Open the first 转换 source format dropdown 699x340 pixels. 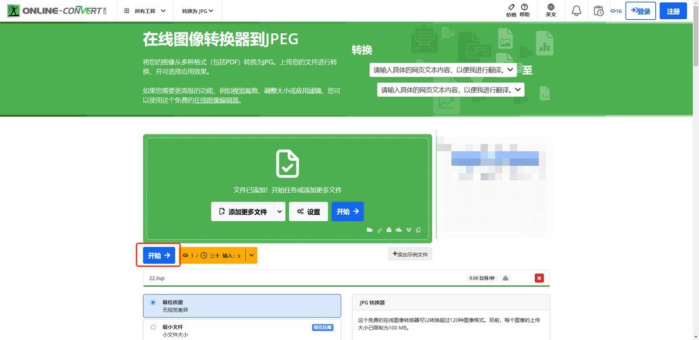(x=443, y=70)
